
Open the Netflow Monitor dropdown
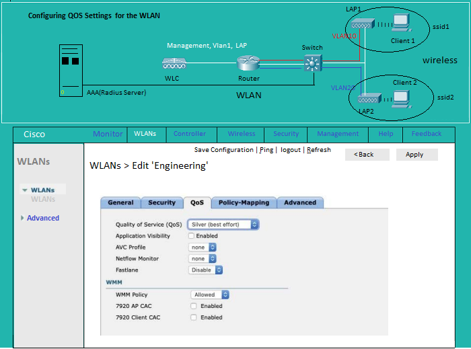[x=202, y=259]
